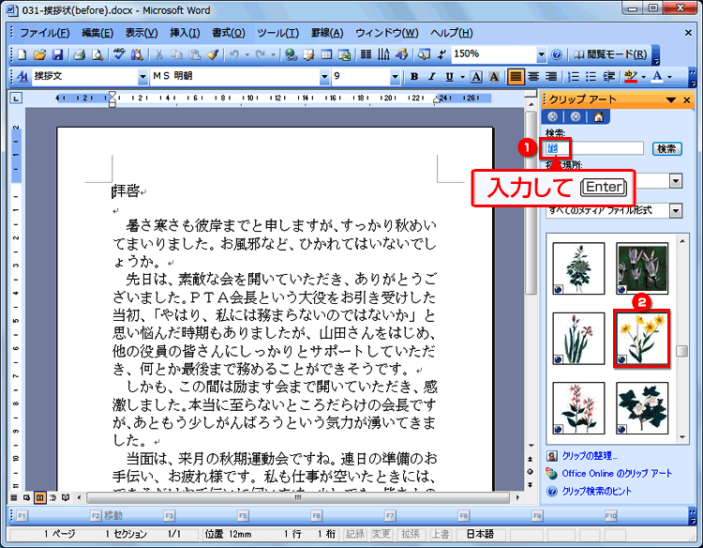Image resolution: width=703 pixels, height=548 pixels.
Task: Center the paragraph text
Action: (x=533, y=77)
